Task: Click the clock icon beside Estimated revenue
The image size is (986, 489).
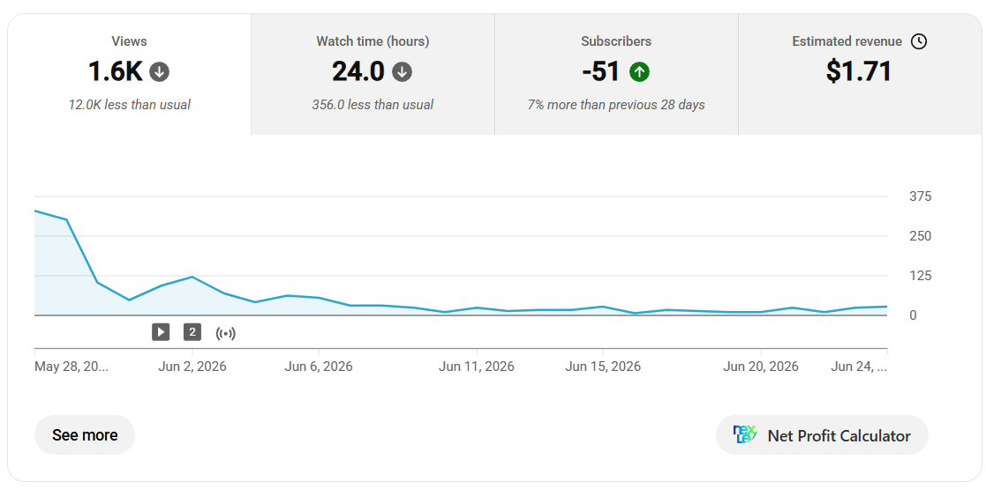Action: point(919,41)
